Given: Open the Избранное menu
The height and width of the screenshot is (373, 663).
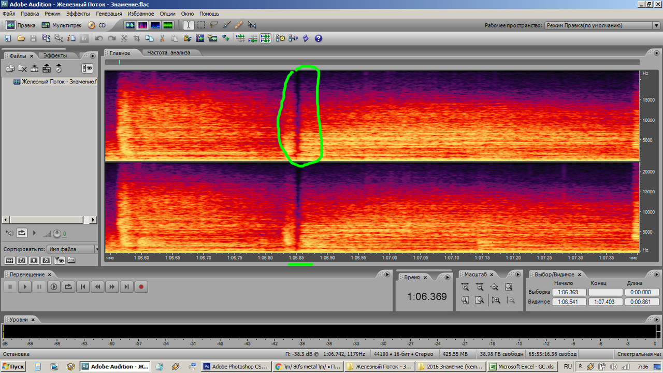Looking at the screenshot, I should [141, 13].
